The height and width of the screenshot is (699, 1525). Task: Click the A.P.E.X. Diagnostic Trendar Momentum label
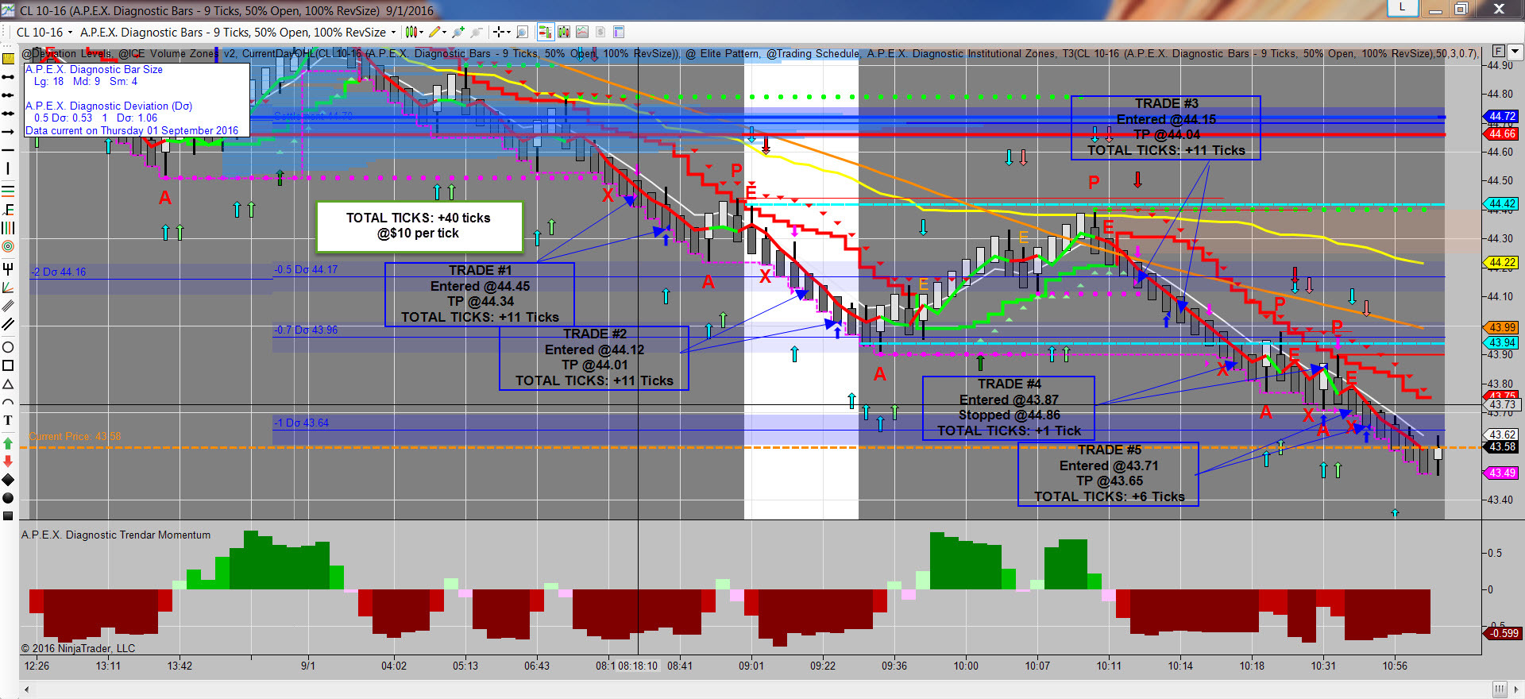point(116,535)
